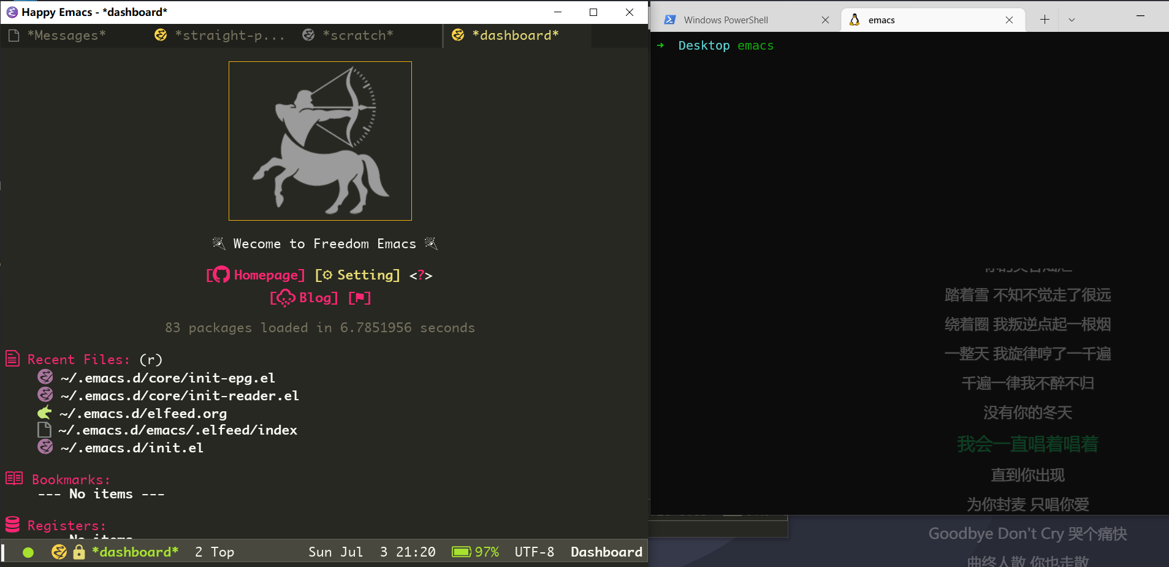Click the Emacs icon on *straight-p... tab
The width and height of the screenshot is (1169, 567).
coord(161,35)
